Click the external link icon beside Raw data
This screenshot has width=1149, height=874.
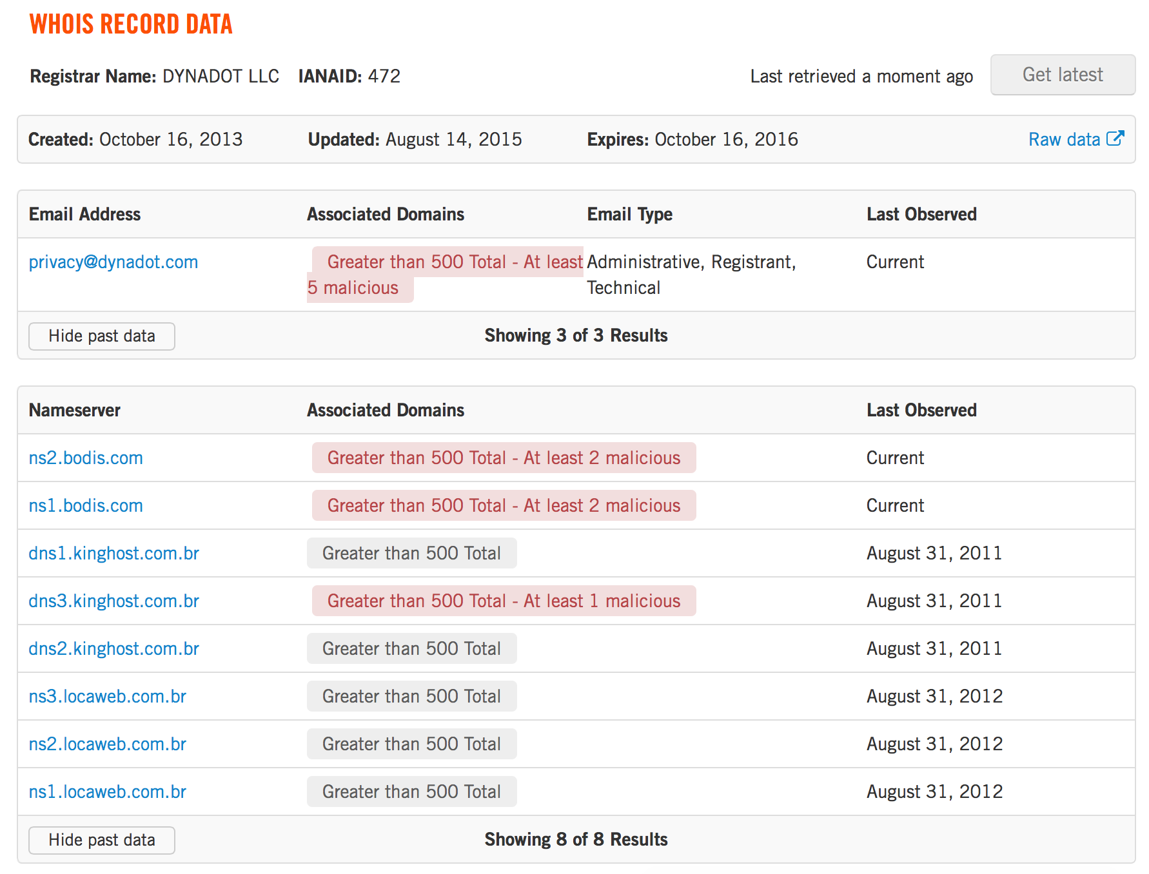[x=1115, y=139]
